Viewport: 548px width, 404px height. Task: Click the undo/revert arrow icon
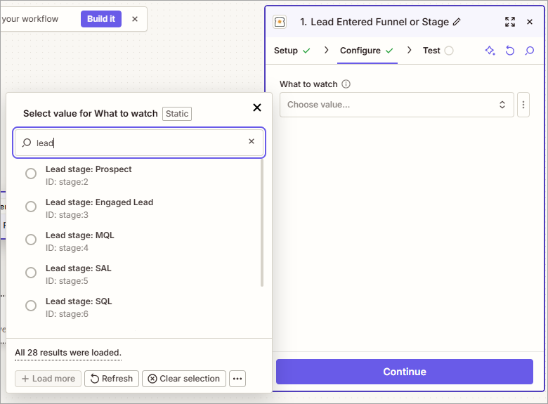[x=510, y=51]
